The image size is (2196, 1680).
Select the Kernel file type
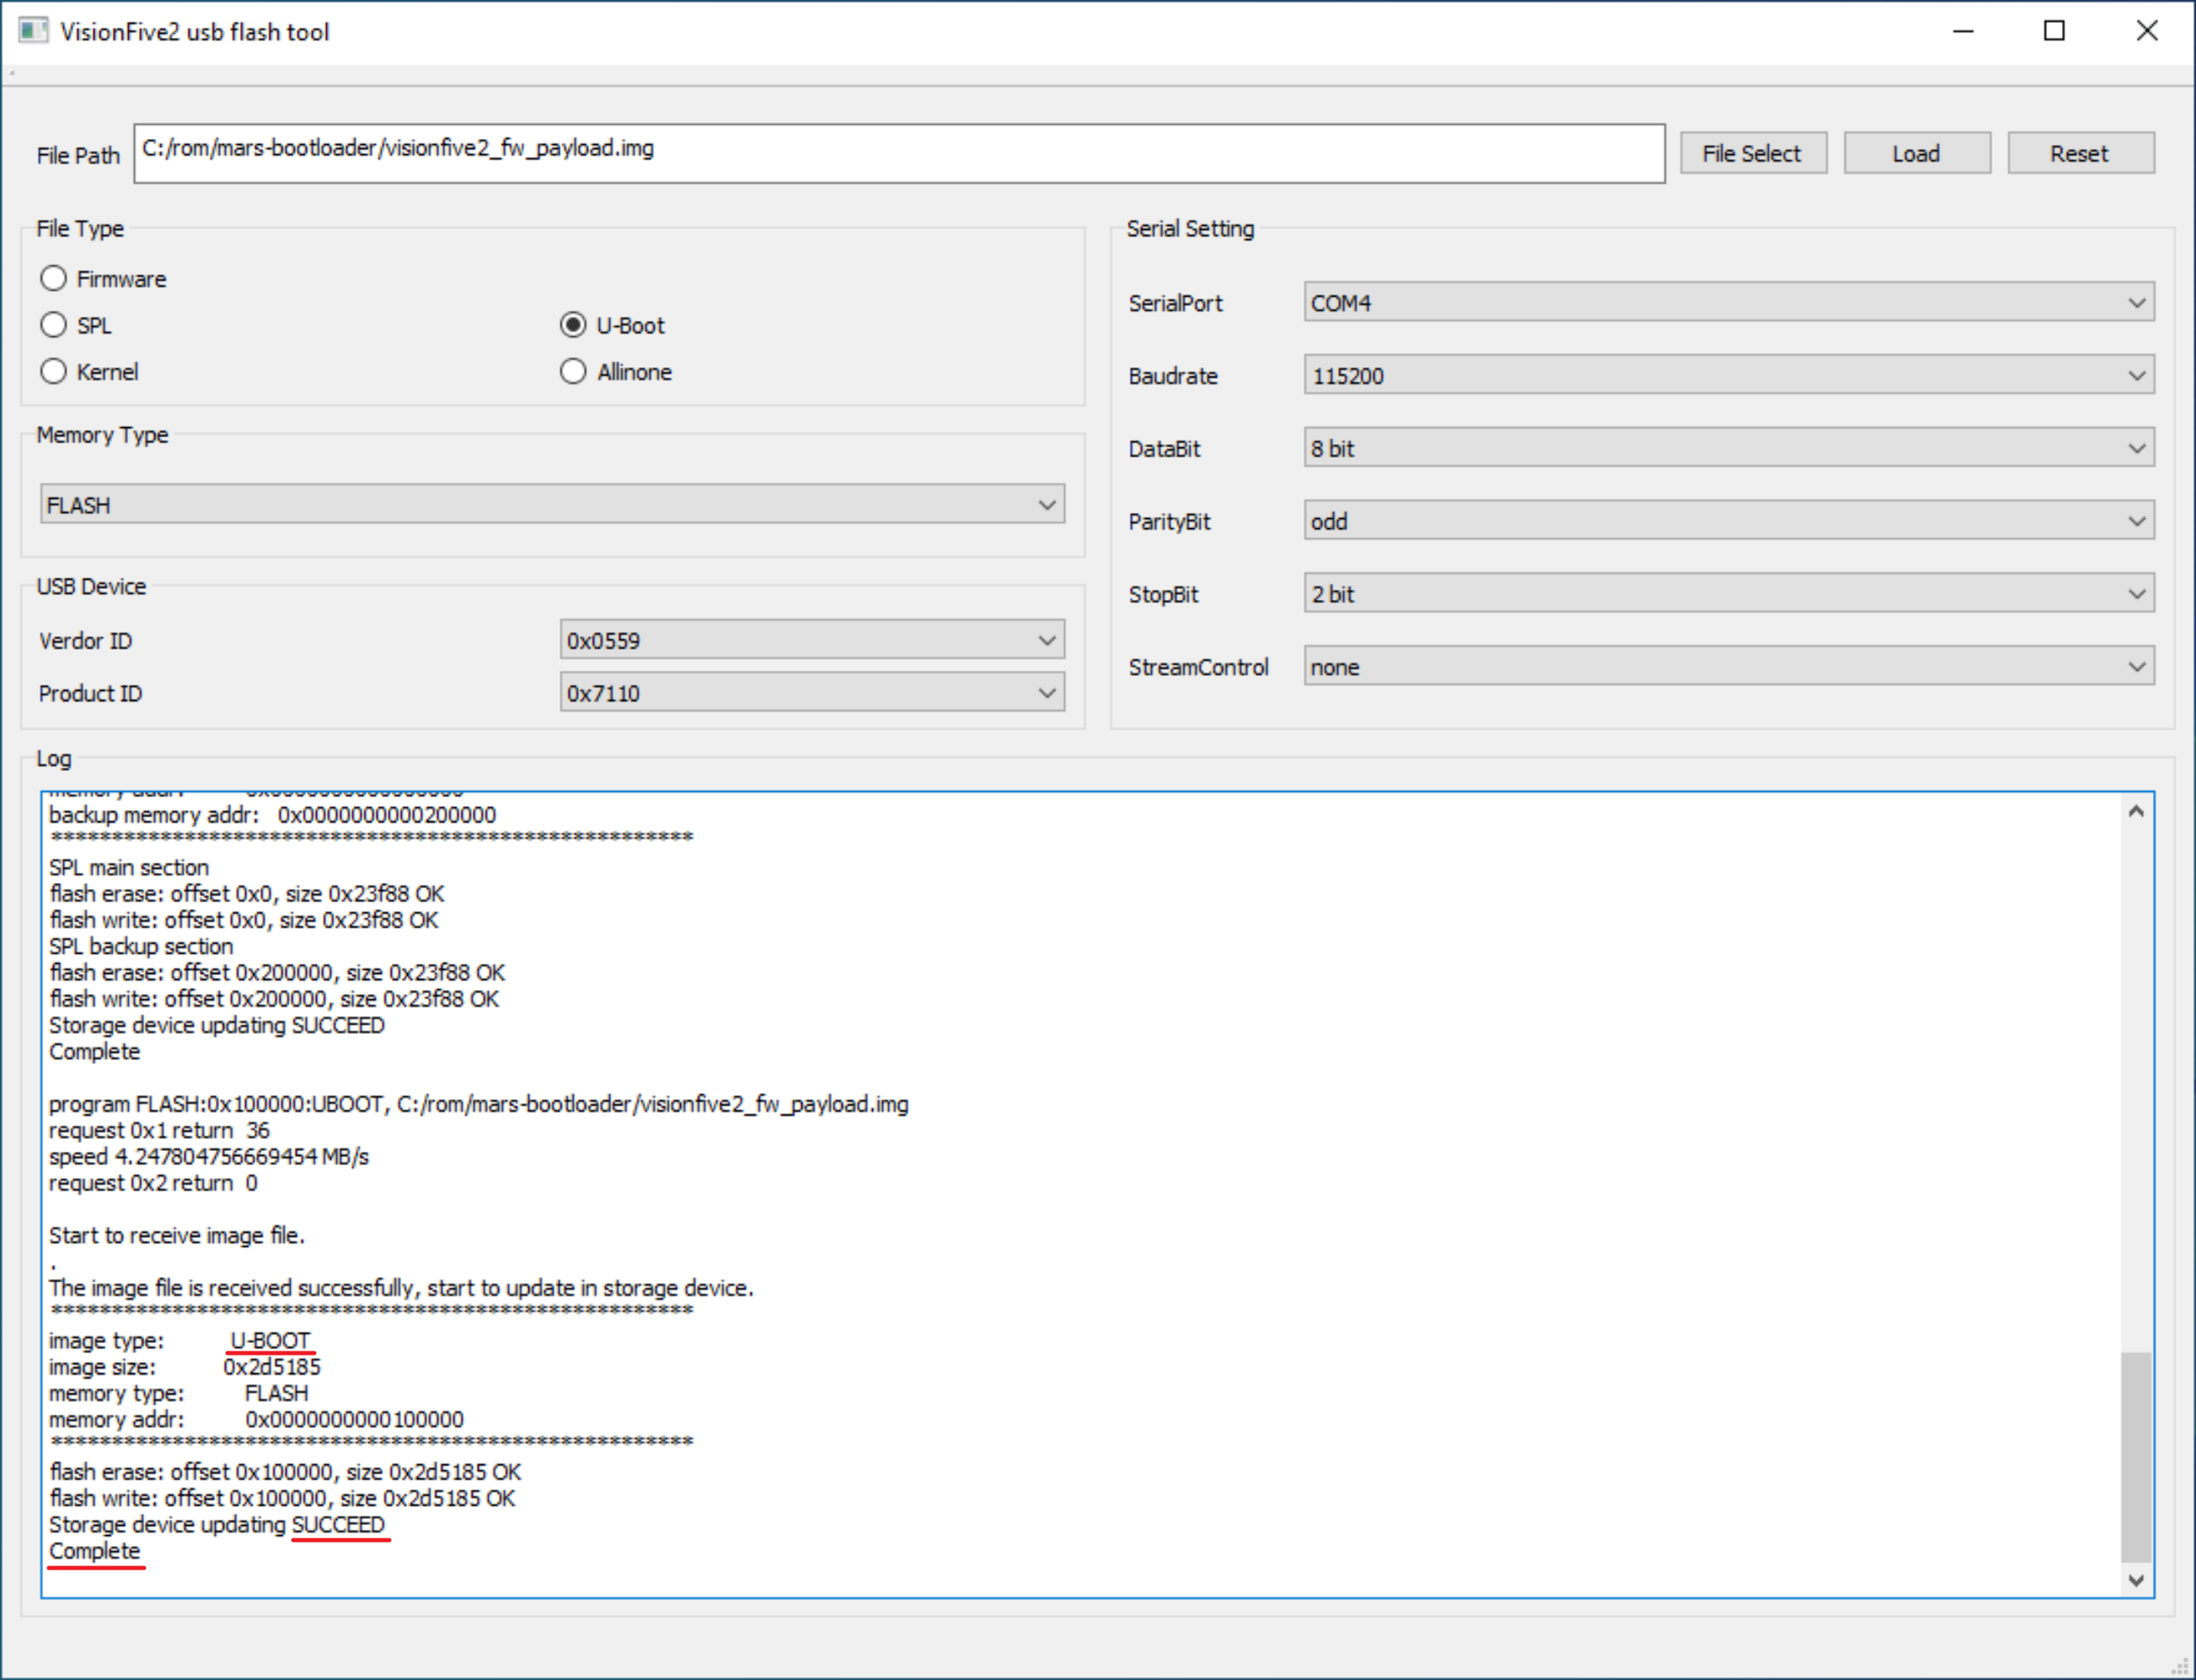point(89,372)
